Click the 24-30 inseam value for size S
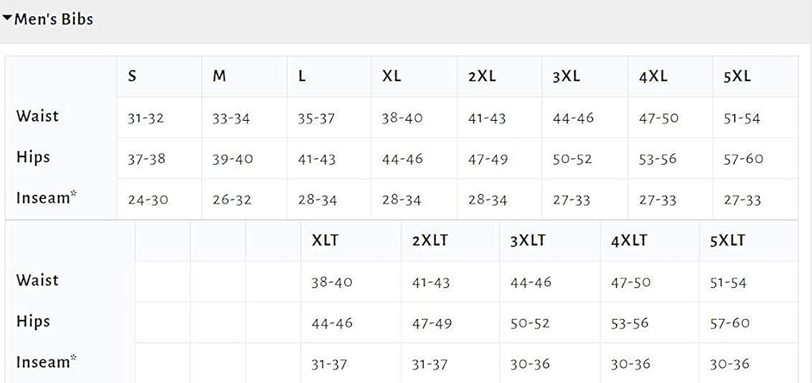Image resolution: width=812 pixels, height=383 pixels. [148, 200]
